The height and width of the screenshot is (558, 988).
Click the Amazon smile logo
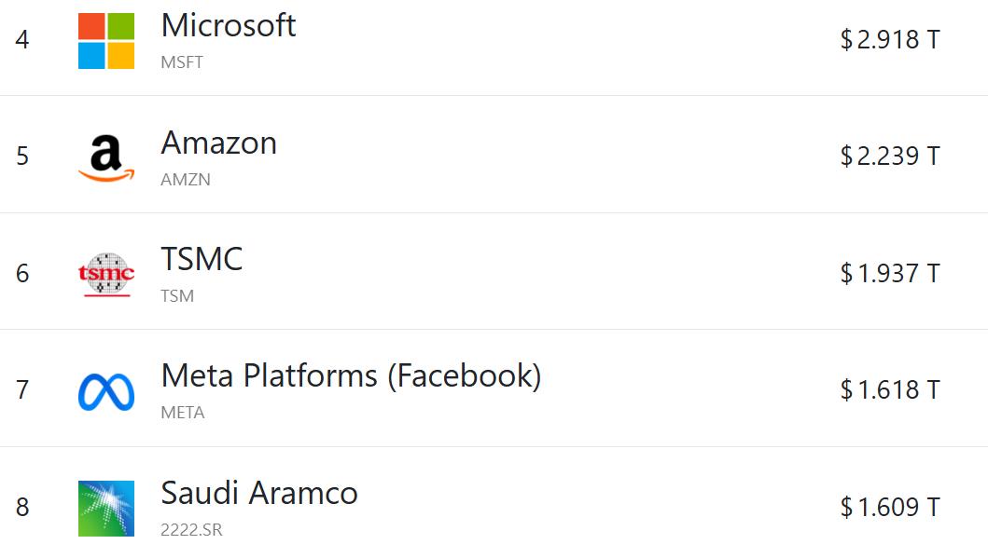[106, 157]
